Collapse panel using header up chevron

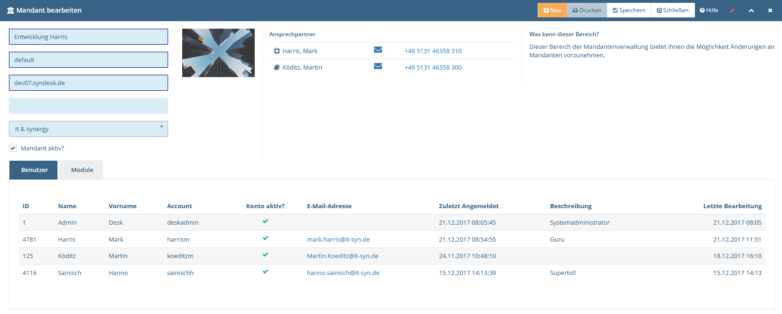tap(751, 10)
